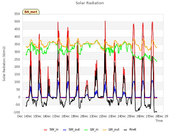Click the 400 y-axis tick label

click(17, 37)
